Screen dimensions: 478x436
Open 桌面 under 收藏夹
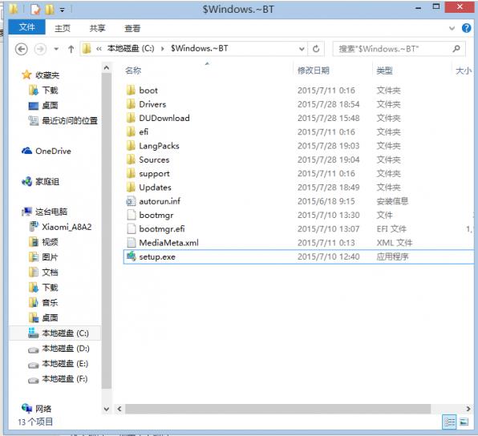(x=50, y=106)
